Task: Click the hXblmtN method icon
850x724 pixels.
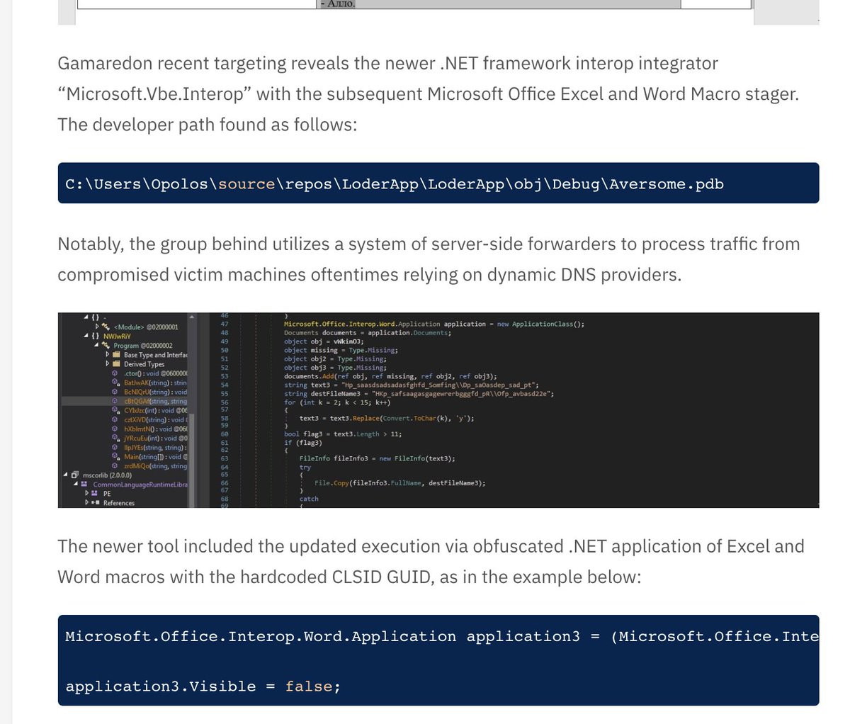Action: click(x=115, y=429)
